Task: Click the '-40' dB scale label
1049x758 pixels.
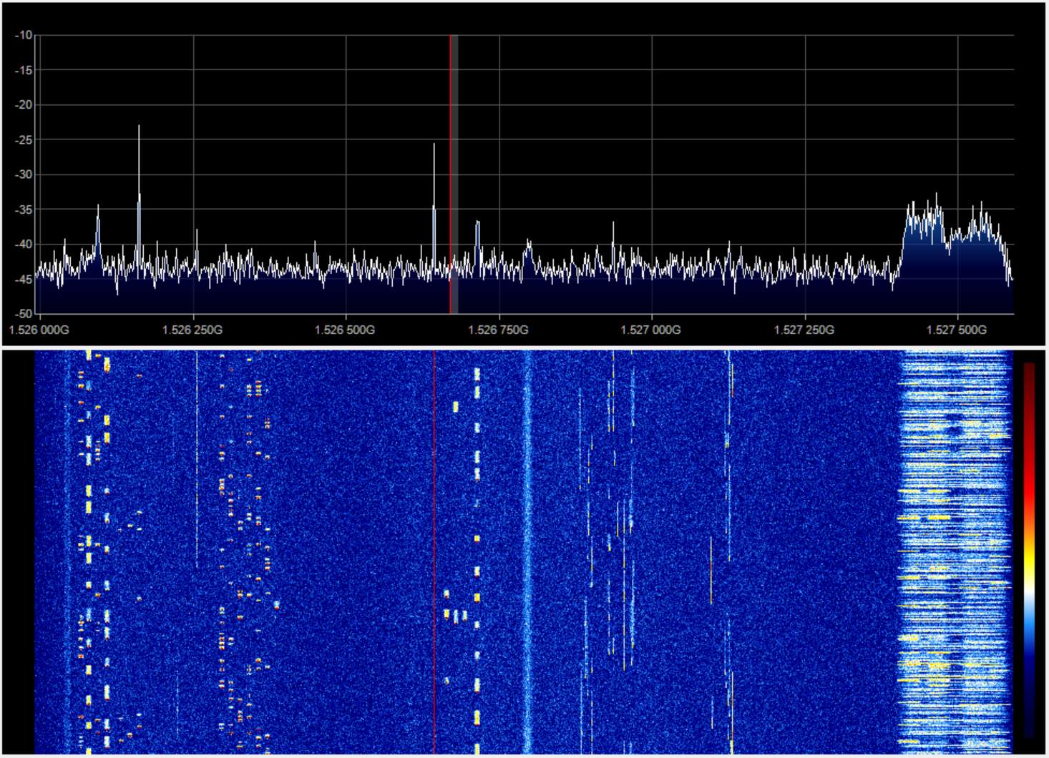Action: pos(24,245)
